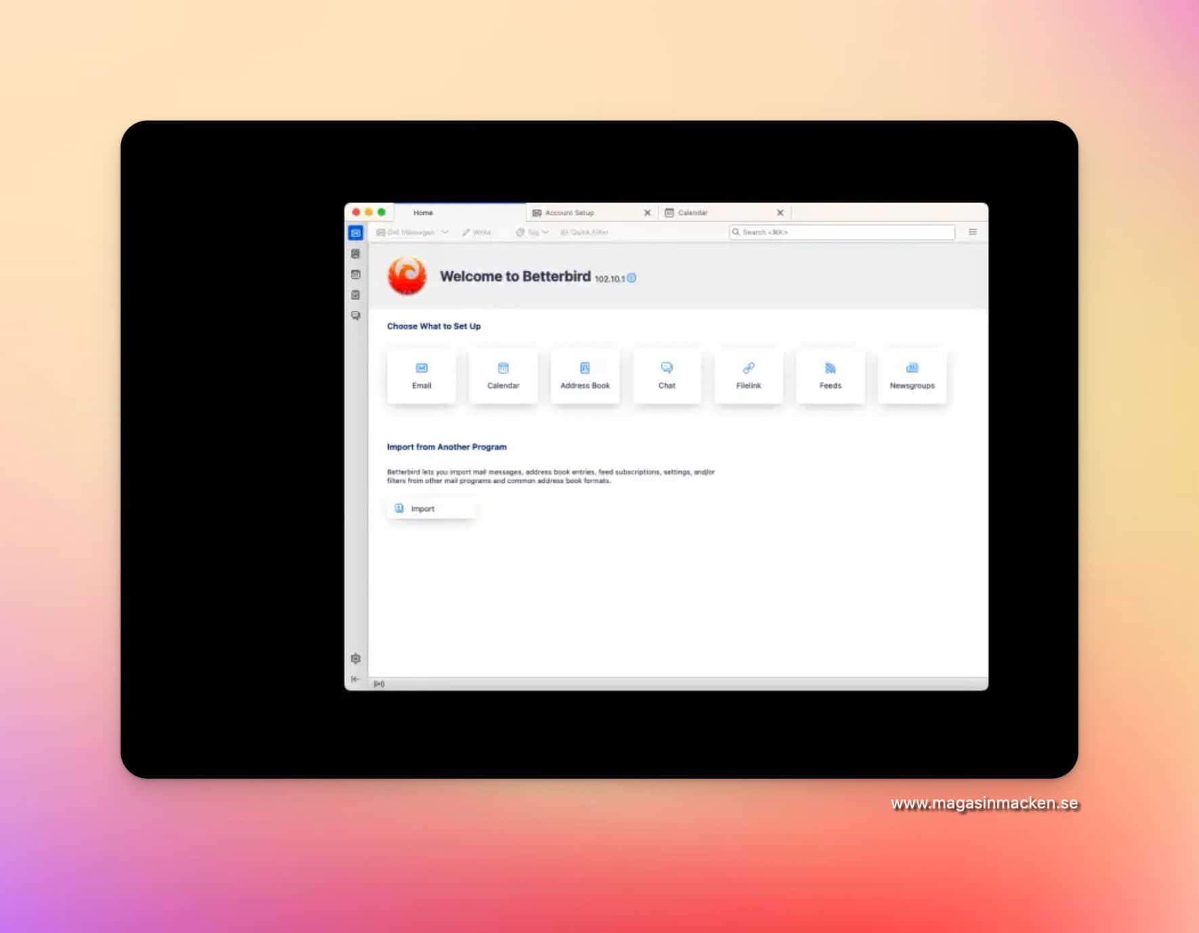
Task: Close the Account Setup tab
Action: (x=647, y=213)
